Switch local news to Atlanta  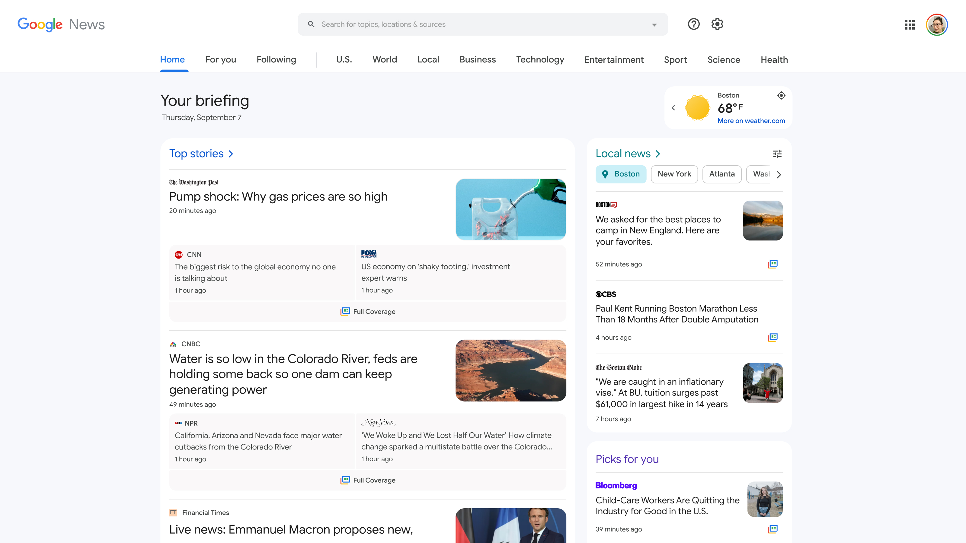click(x=722, y=174)
